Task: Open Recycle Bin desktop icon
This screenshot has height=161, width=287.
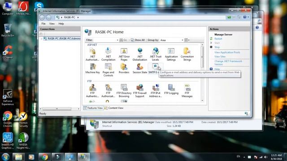Action: click(7, 30)
